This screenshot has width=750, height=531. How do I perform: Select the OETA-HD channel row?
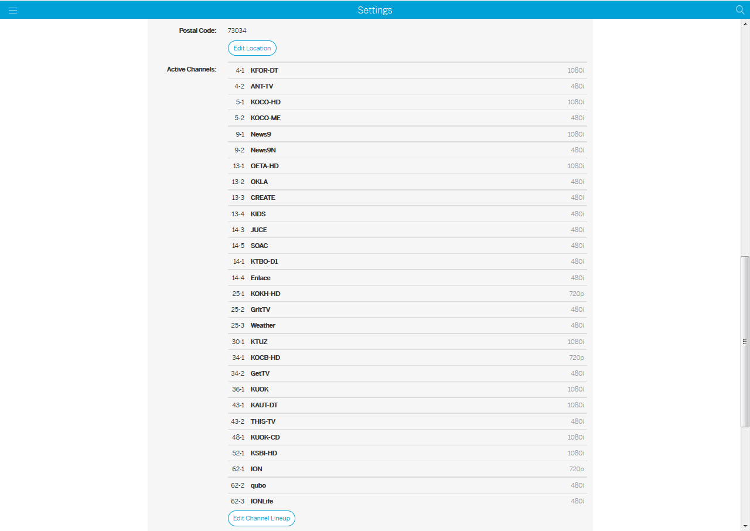(407, 166)
